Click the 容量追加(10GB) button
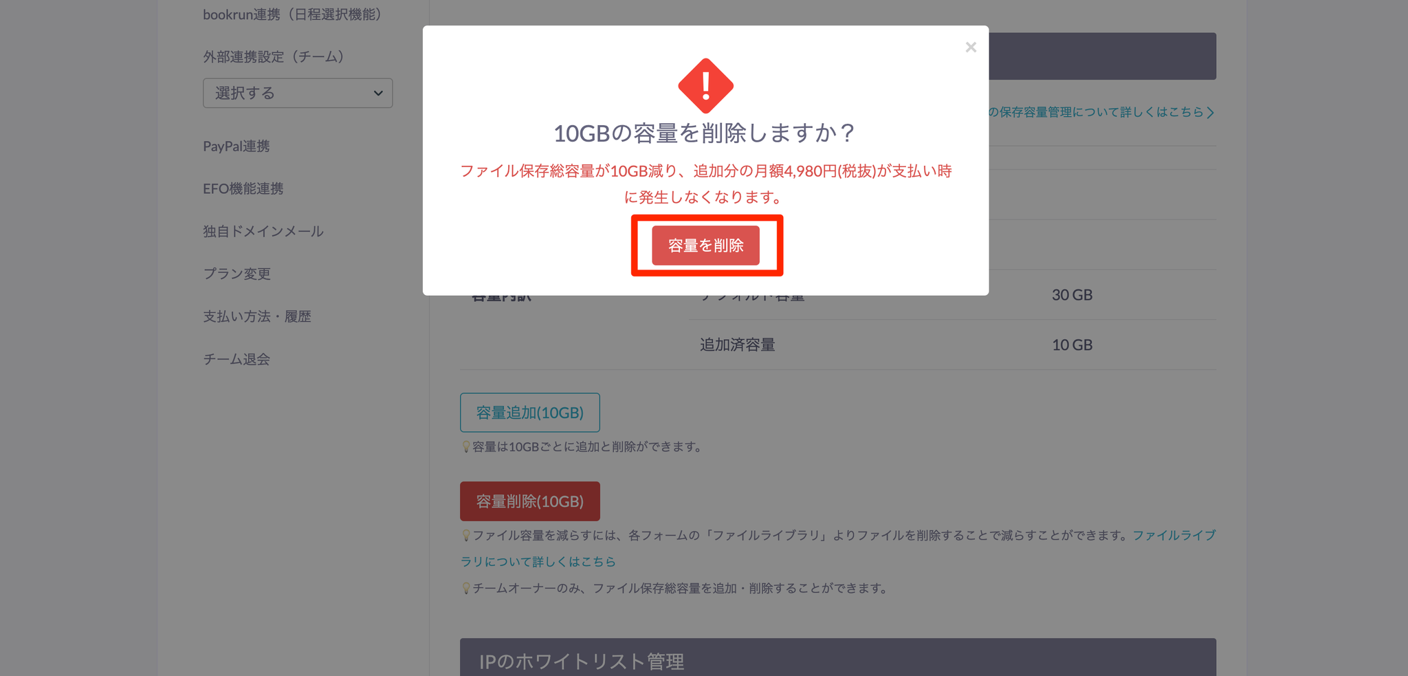This screenshot has height=676, width=1408. (x=530, y=413)
